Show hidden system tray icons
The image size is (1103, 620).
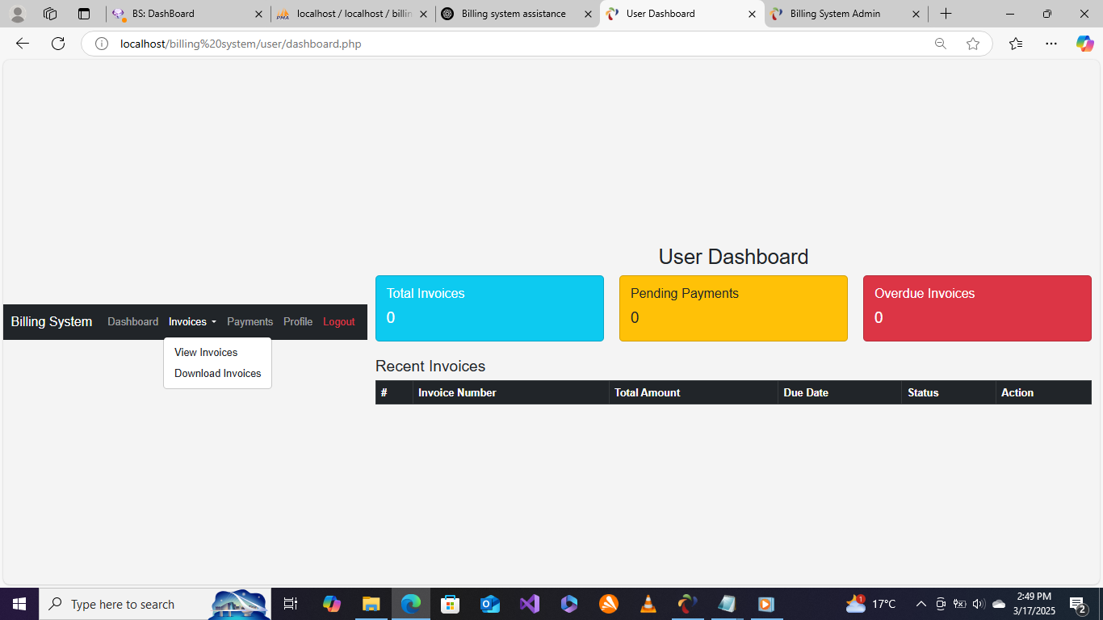[x=921, y=604]
